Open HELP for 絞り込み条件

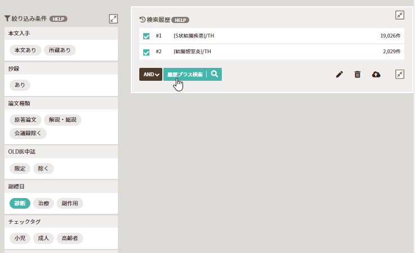tap(58, 19)
